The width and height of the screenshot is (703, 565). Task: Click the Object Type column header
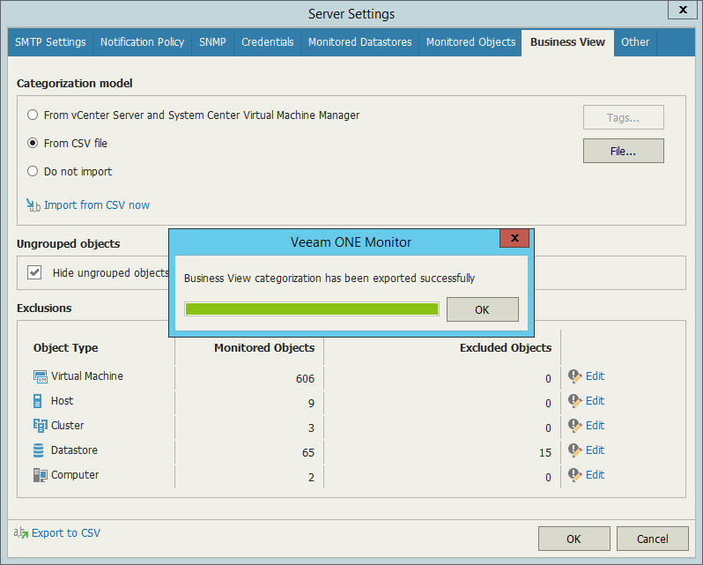(x=65, y=348)
